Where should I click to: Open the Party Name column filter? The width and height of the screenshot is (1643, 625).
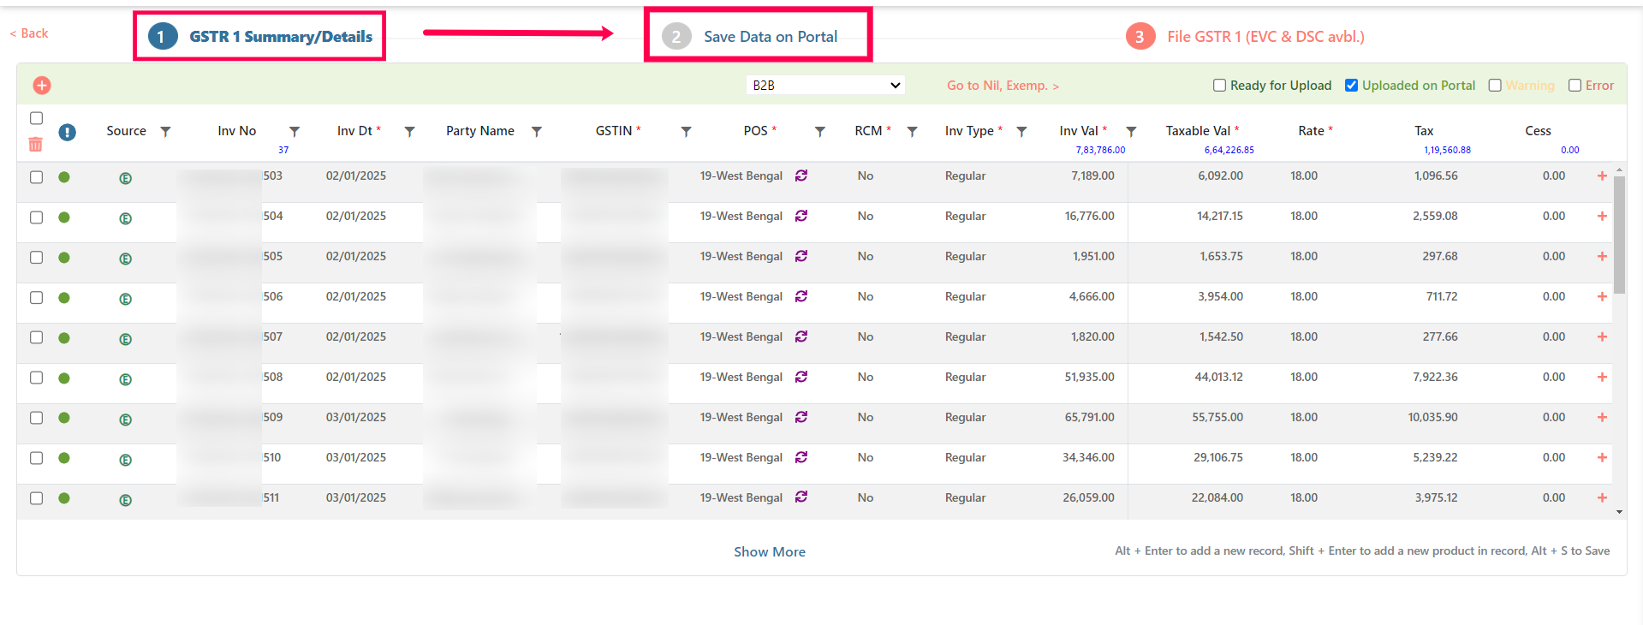[537, 132]
